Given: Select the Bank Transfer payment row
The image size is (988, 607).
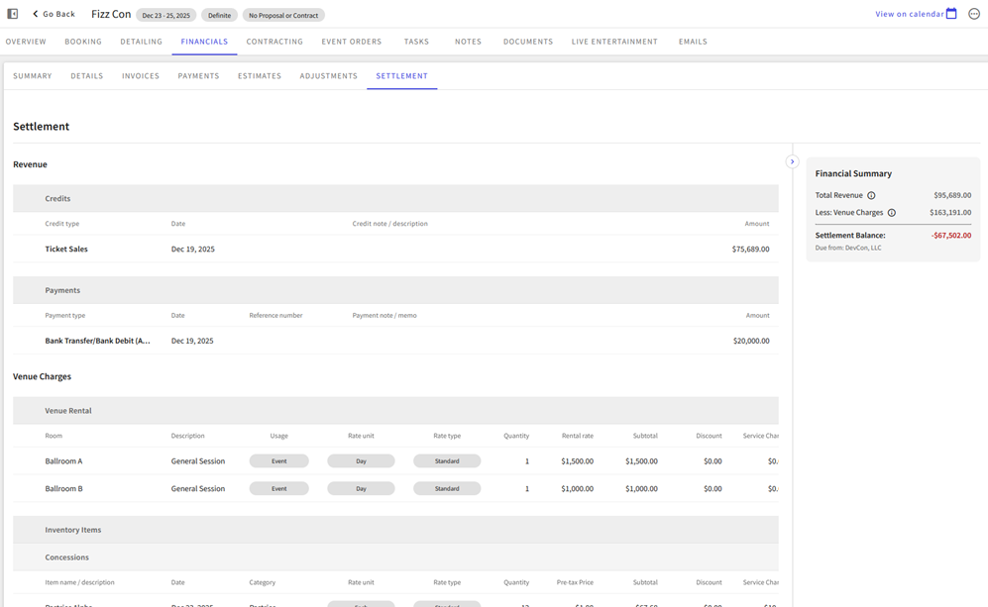Looking at the screenshot, I should [x=395, y=341].
